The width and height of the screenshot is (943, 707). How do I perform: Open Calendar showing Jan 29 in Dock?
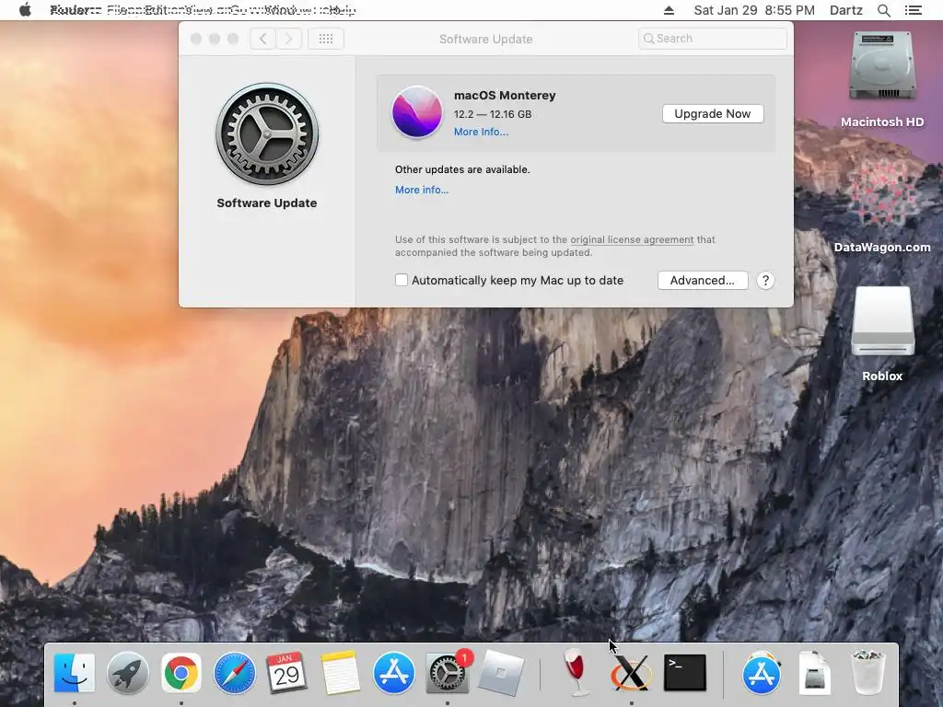[x=287, y=673]
